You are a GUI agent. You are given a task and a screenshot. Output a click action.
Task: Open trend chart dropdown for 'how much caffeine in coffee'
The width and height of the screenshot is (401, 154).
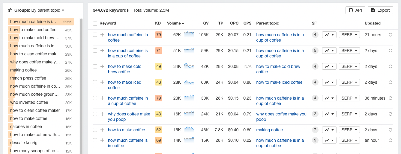tap(329, 35)
